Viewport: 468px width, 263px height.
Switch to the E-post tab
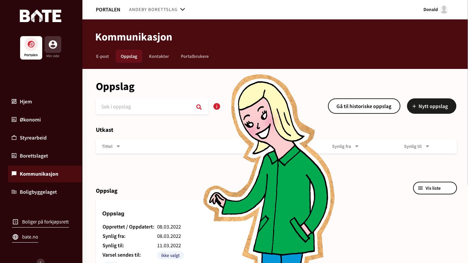click(x=103, y=56)
